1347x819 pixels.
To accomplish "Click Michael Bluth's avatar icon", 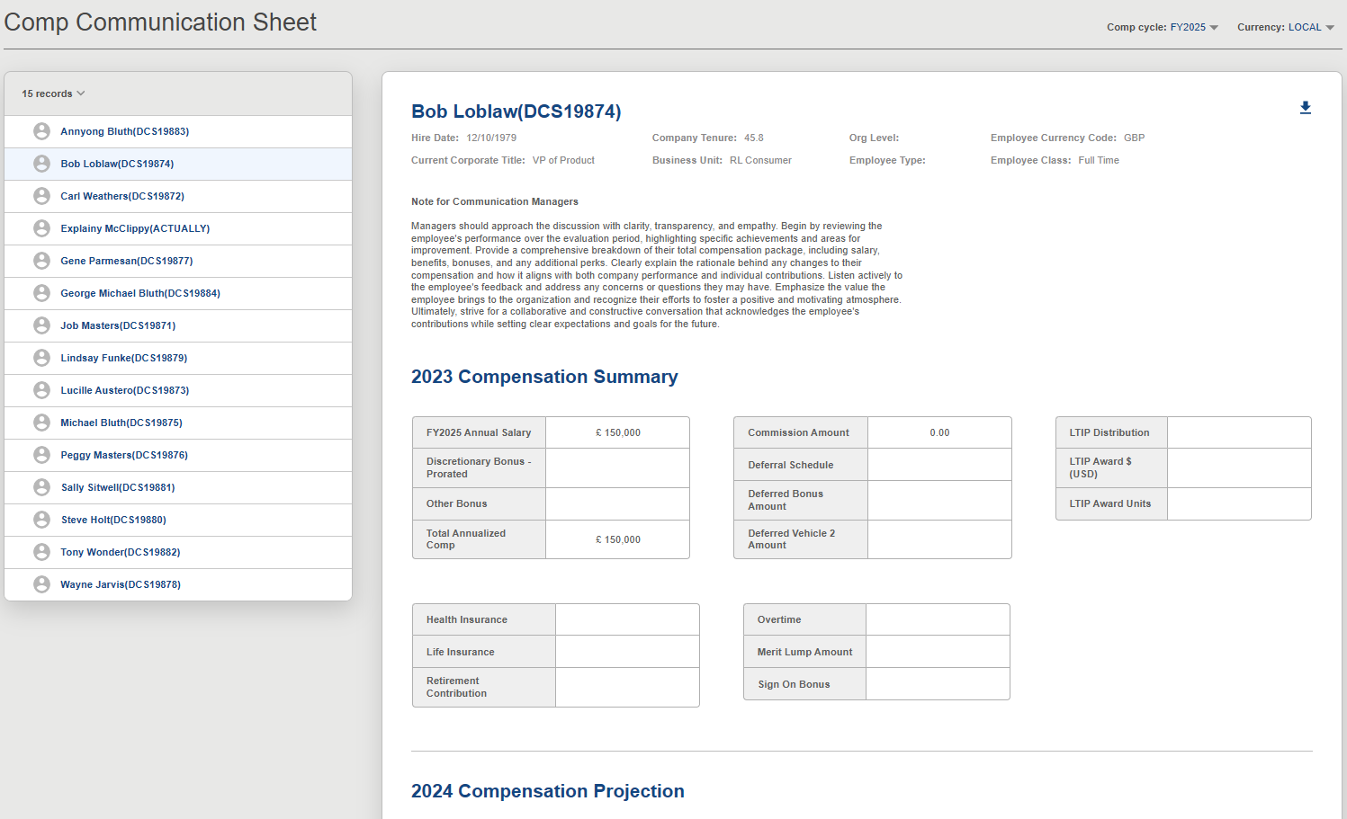I will [x=41, y=422].
